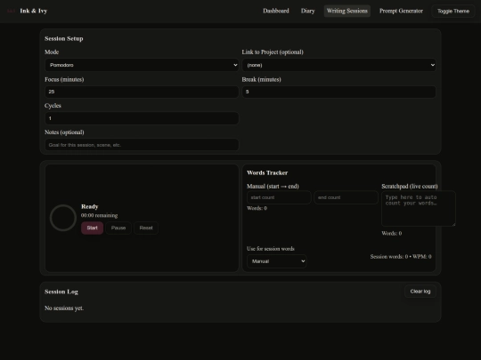Click the 'No sessions yet.' text
This screenshot has height=360, width=481.
pyautogui.click(x=64, y=308)
